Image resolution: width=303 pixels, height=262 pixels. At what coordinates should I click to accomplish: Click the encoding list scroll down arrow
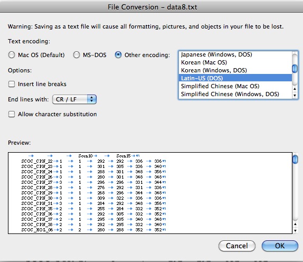coord(295,95)
